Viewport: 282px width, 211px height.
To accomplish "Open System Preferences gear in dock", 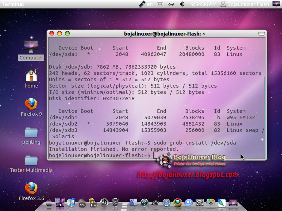I will coord(200,203).
